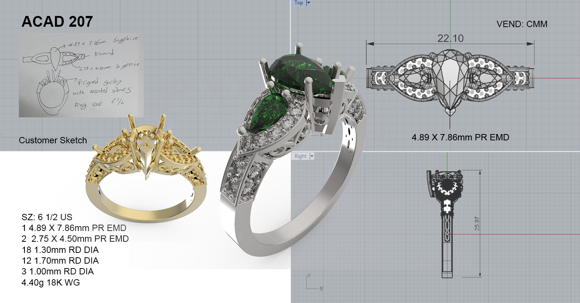Click the 18 1.30mm RD DIA text line
This screenshot has height=303, width=580.
click(x=60, y=250)
